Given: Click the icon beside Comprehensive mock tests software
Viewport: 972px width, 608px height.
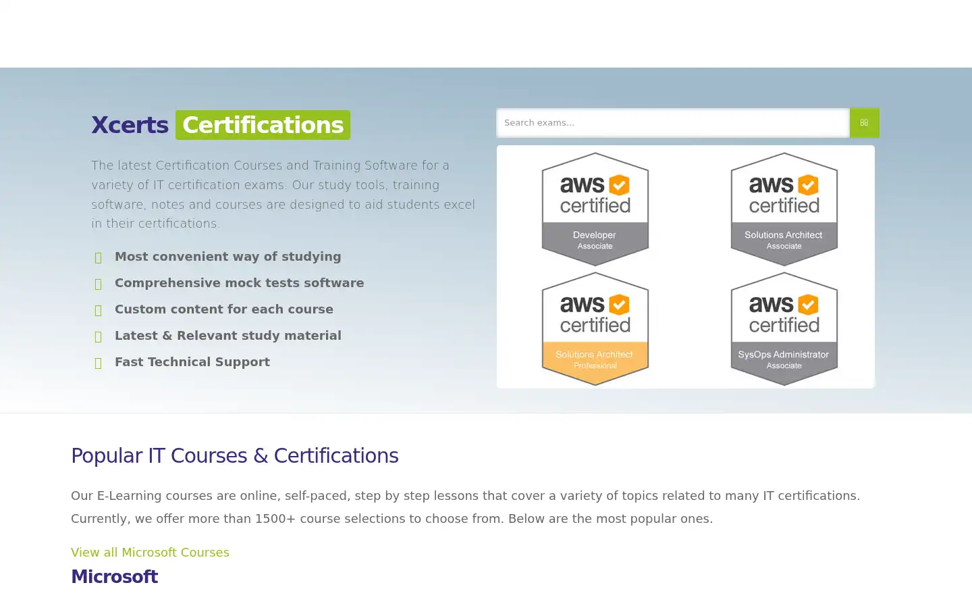Looking at the screenshot, I should (x=98, y=284).
